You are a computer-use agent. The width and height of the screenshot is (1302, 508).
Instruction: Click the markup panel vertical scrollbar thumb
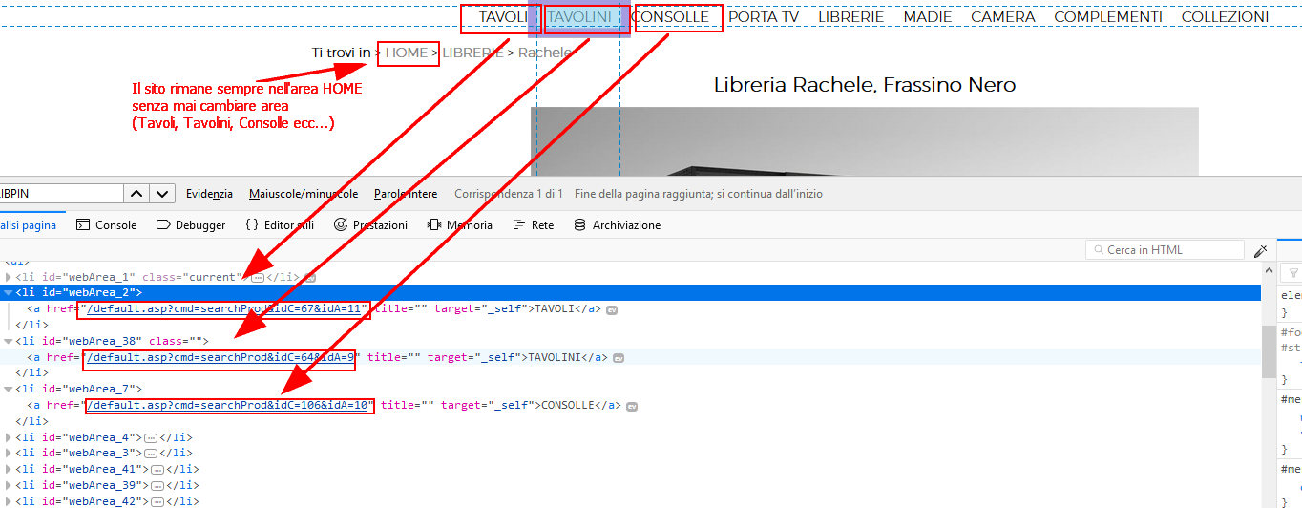tap(1269, 351)
